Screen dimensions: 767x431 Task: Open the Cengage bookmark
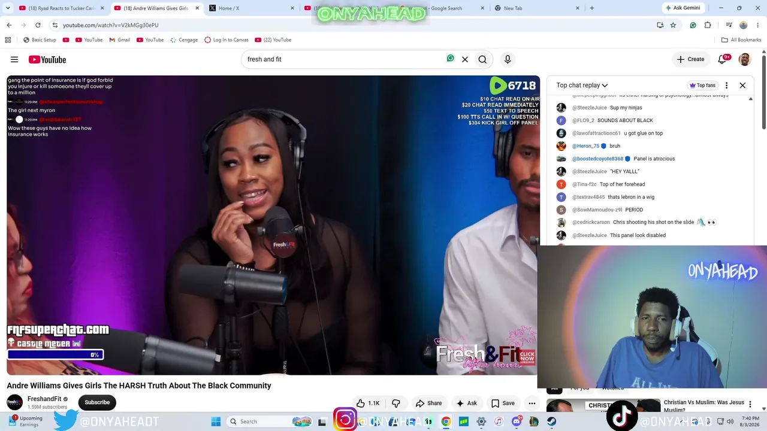click(x=184, y=40)
